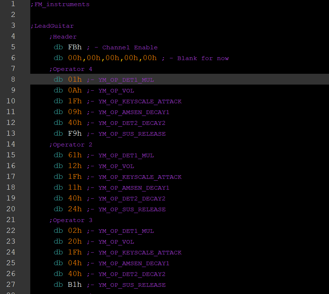Screen dimensions: 329x294
Task: Click line number 8 in the gutter
Action: [13, 80]
